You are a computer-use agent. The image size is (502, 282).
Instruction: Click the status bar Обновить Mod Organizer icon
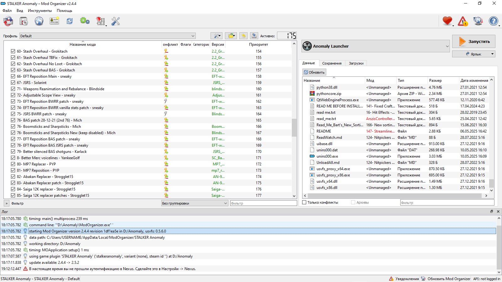pyautogui.click(x=423, y=279)
